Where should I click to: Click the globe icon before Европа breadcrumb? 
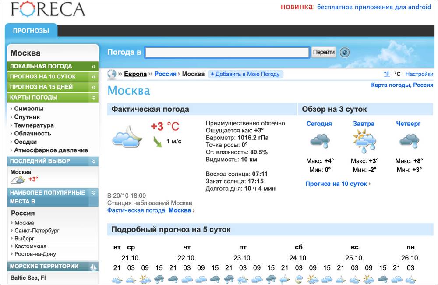tap(112, 74)
